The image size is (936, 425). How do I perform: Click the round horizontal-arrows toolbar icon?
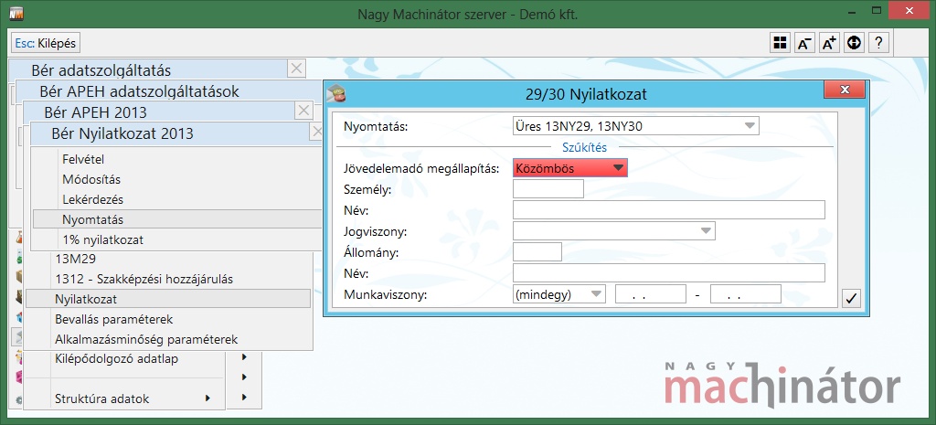coord(855,43)
